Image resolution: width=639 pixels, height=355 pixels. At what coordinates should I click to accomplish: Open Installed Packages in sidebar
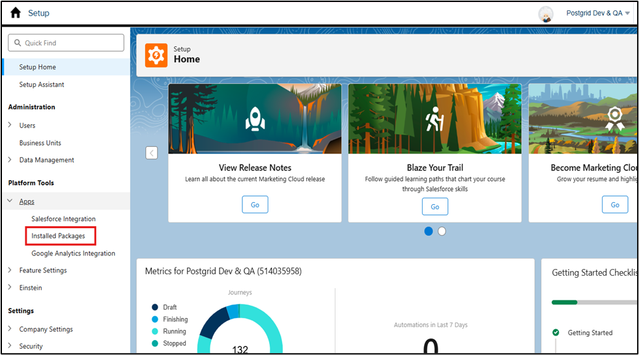pos(58,236)
